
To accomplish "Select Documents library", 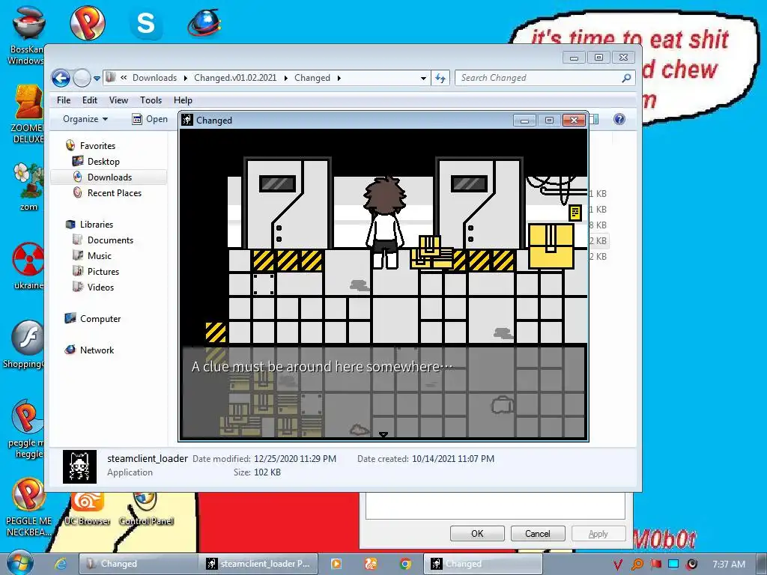I will (110, 240).
